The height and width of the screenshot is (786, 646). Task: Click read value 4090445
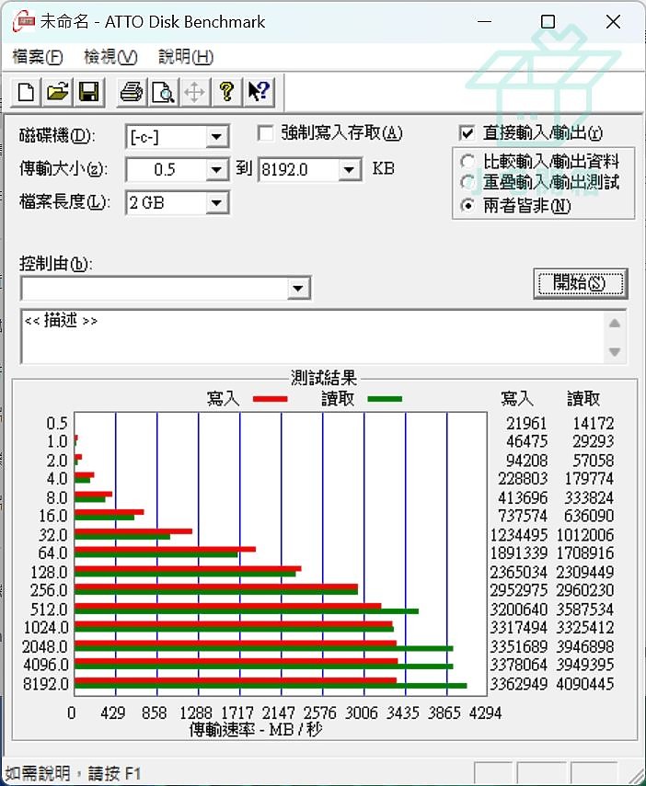(584, 684)
